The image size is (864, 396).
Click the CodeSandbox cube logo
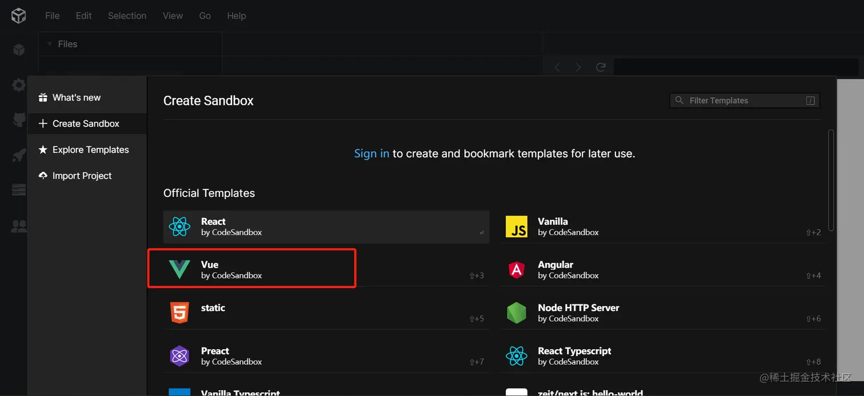[x=19, y=16]
